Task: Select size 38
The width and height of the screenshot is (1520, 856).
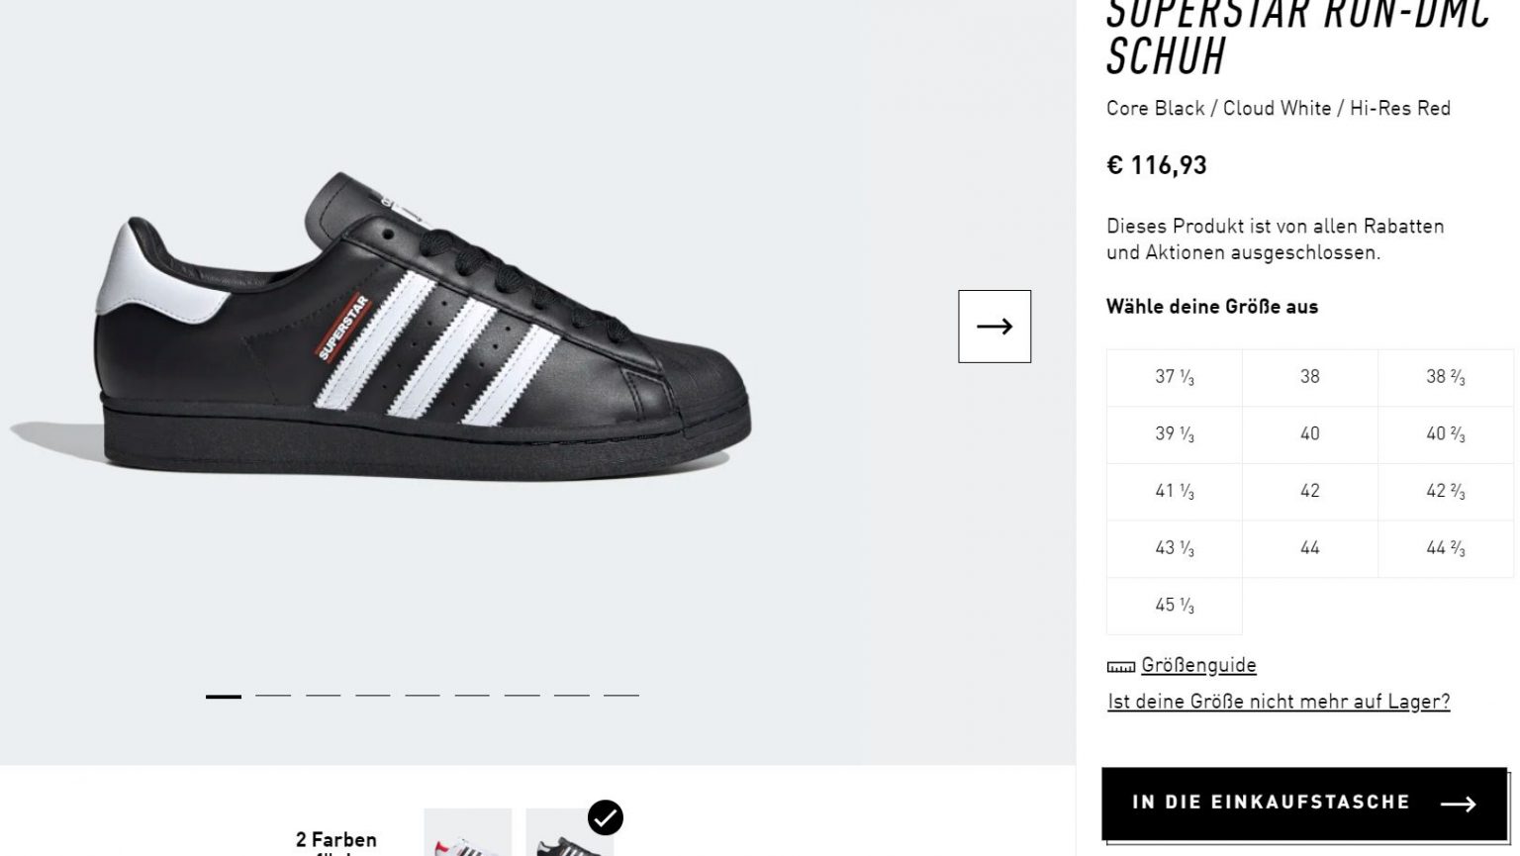Action: coord(1309,377)
